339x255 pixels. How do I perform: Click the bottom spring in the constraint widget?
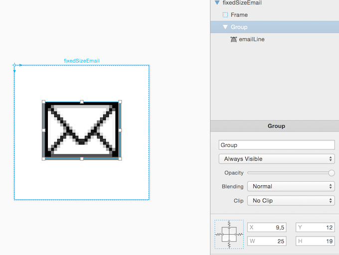(229, 245)
